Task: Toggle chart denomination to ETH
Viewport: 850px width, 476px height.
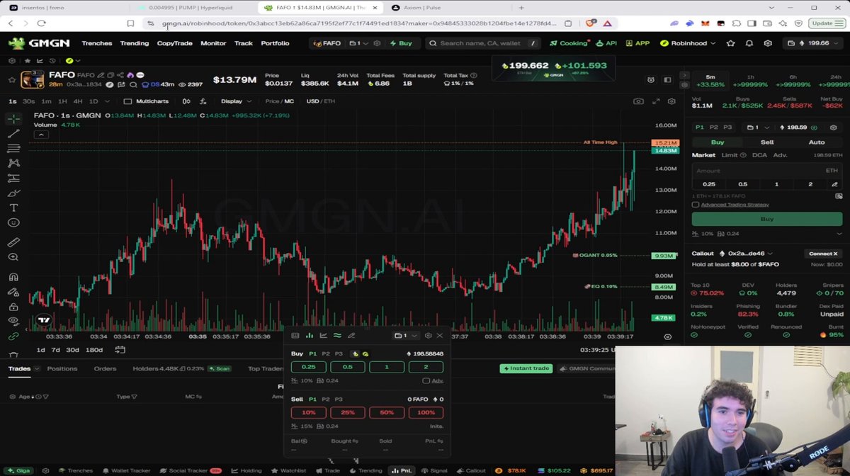Action: tap(329, 101)
